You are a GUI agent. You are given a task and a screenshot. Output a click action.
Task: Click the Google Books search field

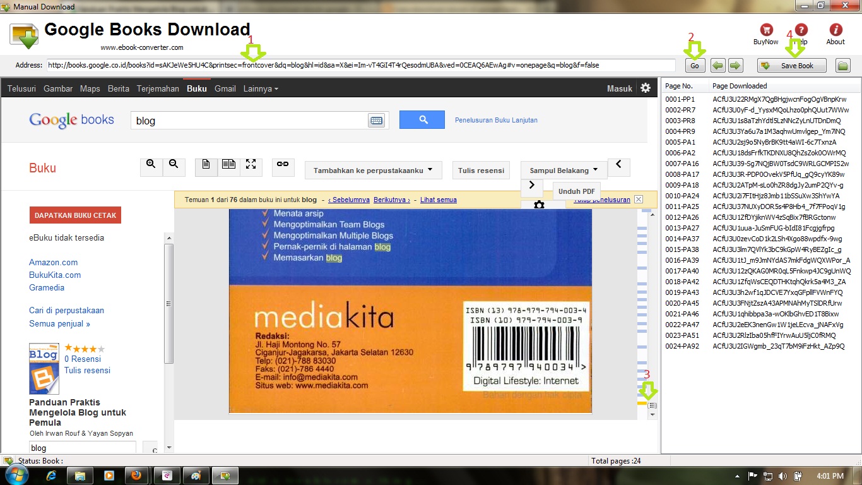(249, 120)
